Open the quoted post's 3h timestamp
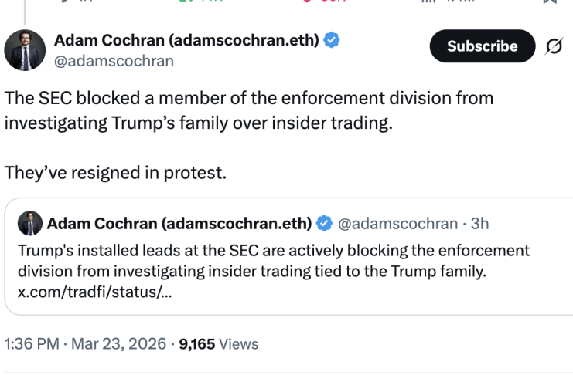Image resolution: width=573 pixels, height=375 pixels. coord(480,224)
